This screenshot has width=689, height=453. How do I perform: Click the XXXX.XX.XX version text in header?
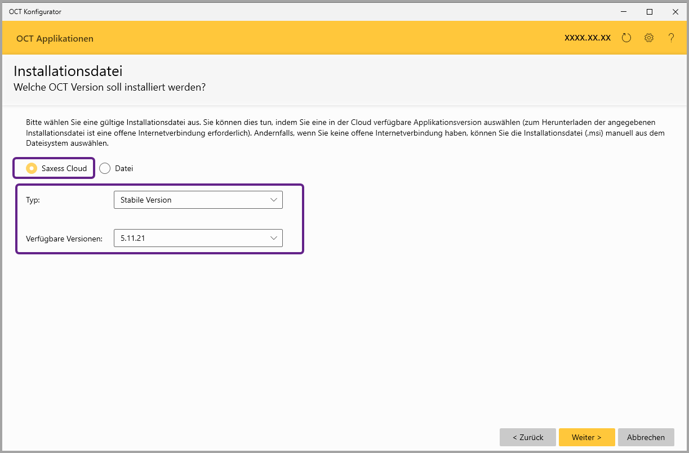(588, 38)
